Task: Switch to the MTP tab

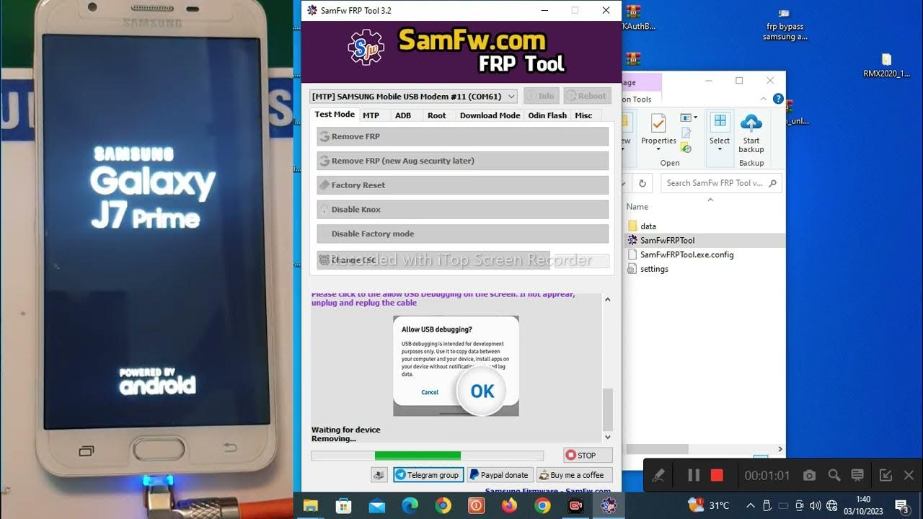Action: pos(371,115)
